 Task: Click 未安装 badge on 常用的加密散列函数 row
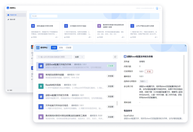(111, 76)
